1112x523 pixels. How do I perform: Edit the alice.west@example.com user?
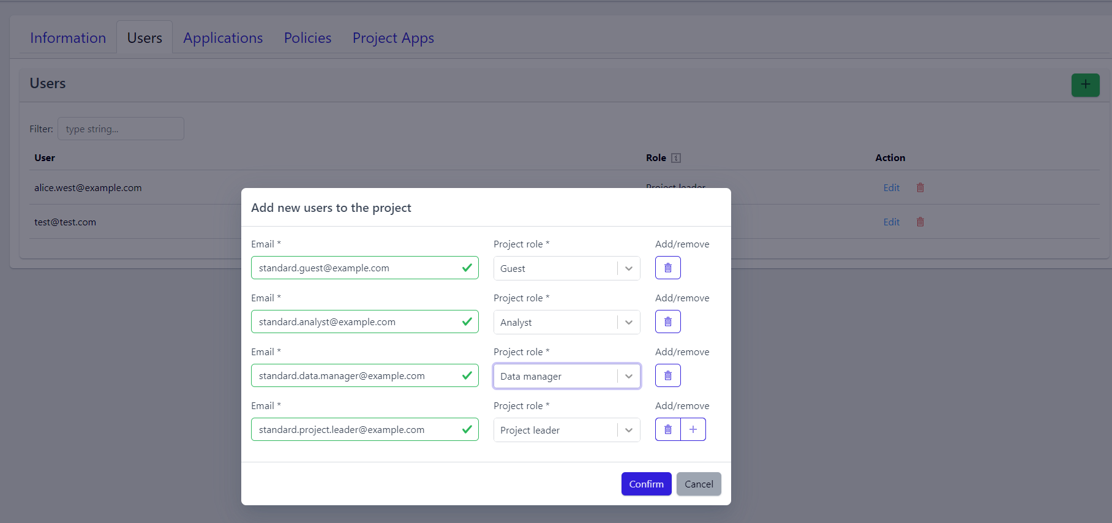pos(891,187)
